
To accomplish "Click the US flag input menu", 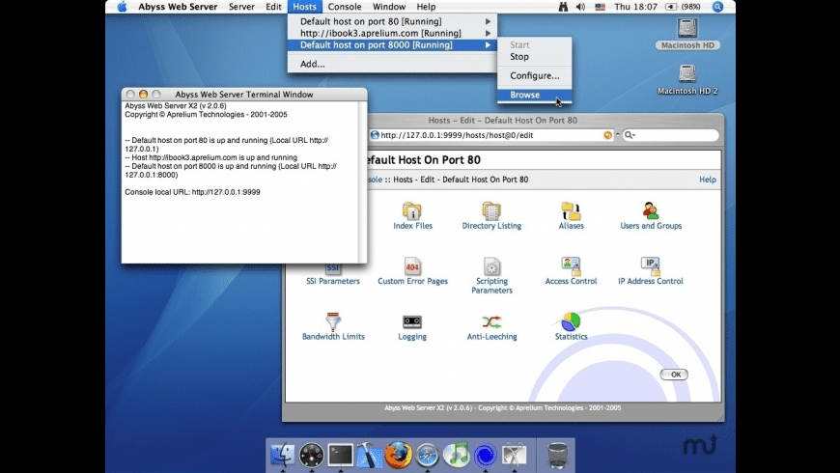I will click(x=600, y=7).
